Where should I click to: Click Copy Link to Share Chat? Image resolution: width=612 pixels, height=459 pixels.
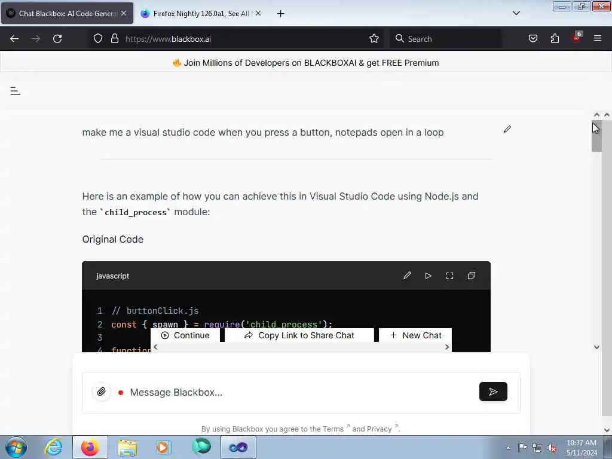(x=299, y=335)
